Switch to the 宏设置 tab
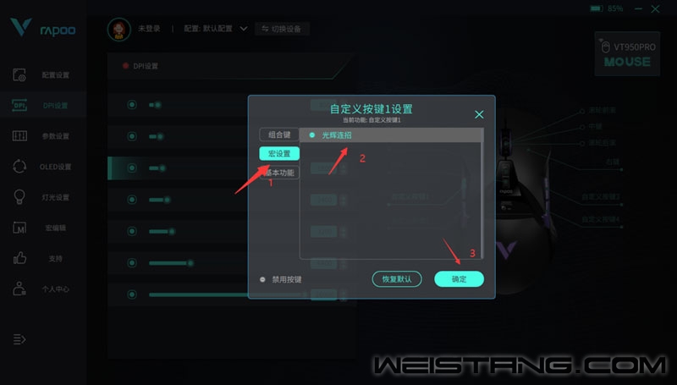The image size is (677, 385). pyautogui.click(x=279, y=154)
